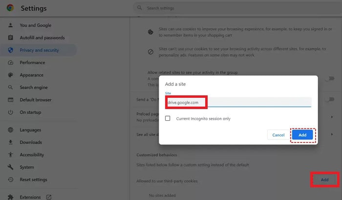
Task: Open Accessibility settings
Action: pos(32,155)
